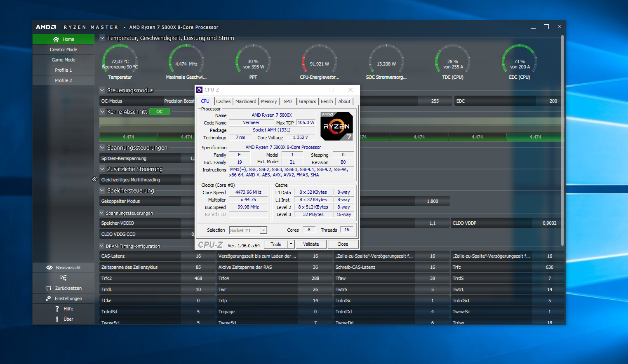Switch to the Graphics tab in CPU-Z

tap(308, 101)
